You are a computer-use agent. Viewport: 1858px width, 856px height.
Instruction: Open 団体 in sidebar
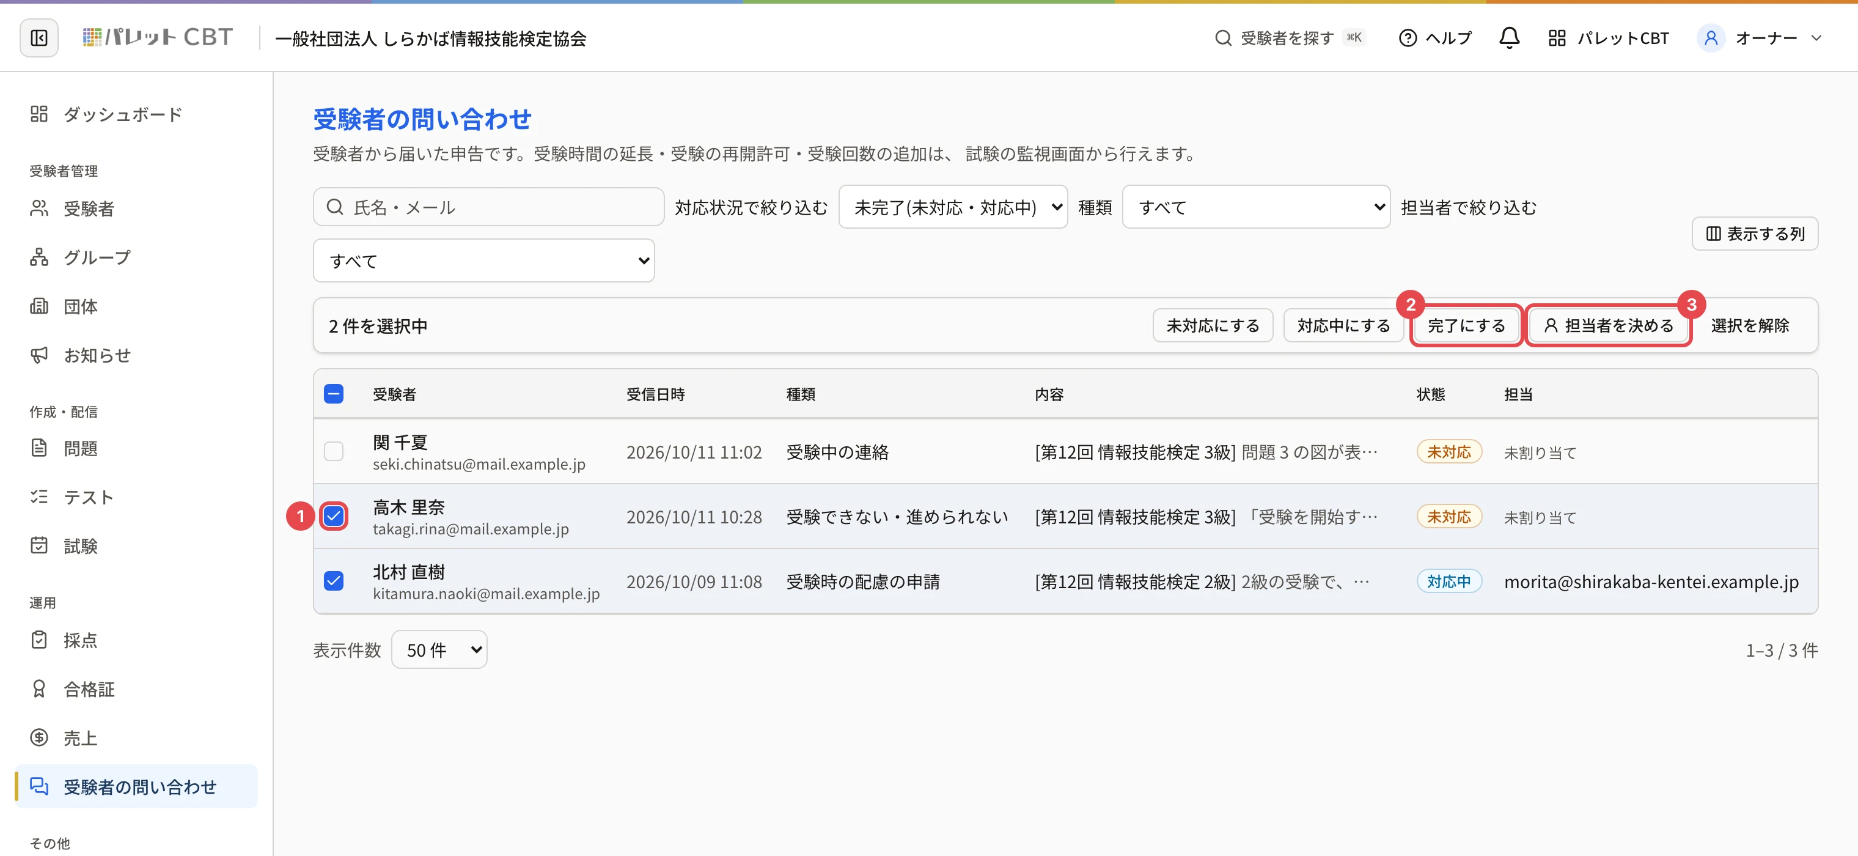click(x=136, y=306)
